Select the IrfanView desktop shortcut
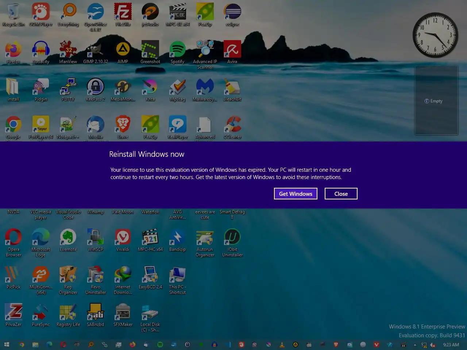The height and width of the screenshot is (350, 467). pyautogui.click(x=68, y=52)
